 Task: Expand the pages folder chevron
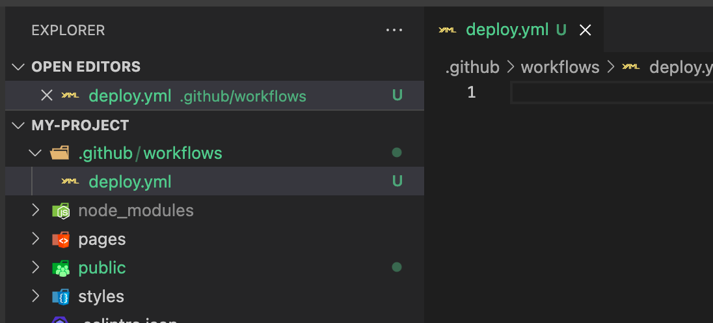[35, 239]
